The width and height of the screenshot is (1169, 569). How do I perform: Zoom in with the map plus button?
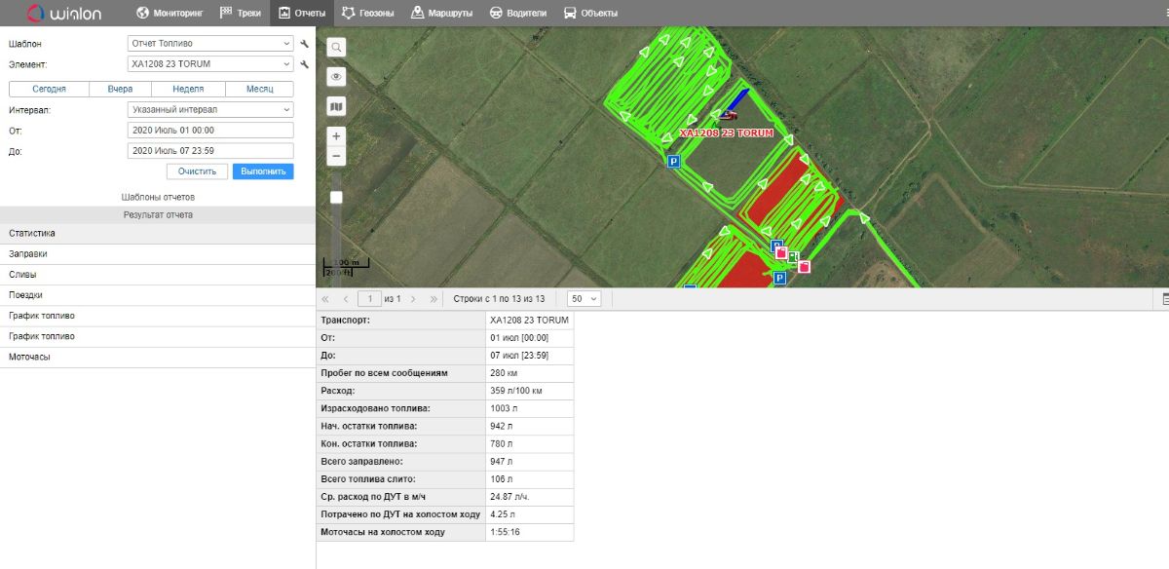coord(336,136)
